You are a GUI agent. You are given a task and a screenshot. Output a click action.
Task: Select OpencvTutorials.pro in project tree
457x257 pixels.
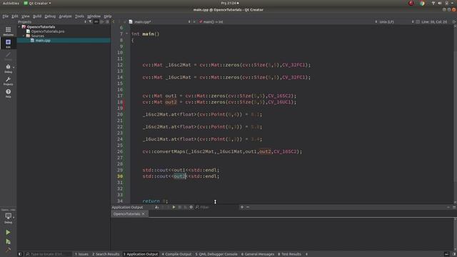(48, 31)
